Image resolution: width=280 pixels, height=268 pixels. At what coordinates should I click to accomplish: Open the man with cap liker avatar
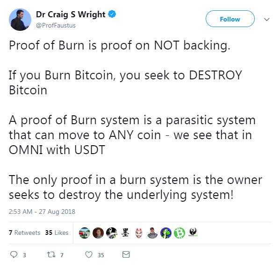click(152, 233)
